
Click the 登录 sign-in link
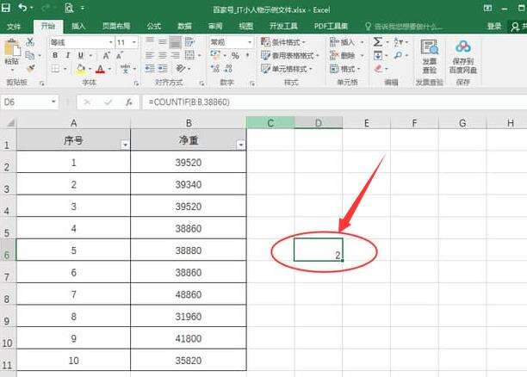[494, 26]
